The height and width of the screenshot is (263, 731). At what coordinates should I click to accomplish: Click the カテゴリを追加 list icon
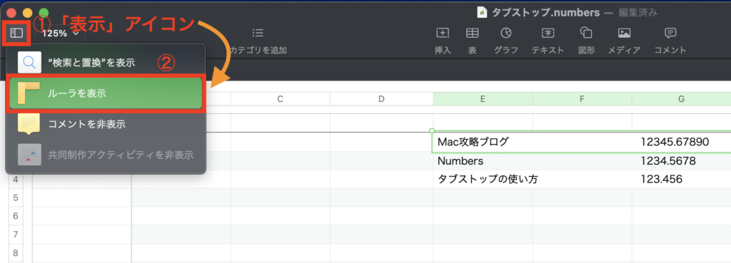258,33
